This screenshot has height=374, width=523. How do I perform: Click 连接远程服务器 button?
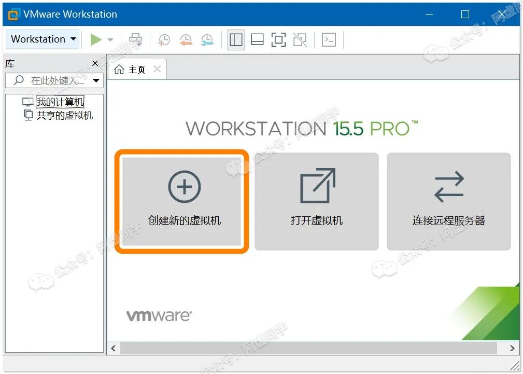point(449,201)
